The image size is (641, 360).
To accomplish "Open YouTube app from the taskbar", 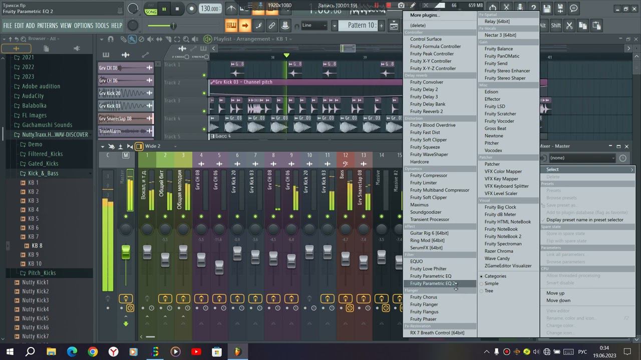I will tap(196, 352).
